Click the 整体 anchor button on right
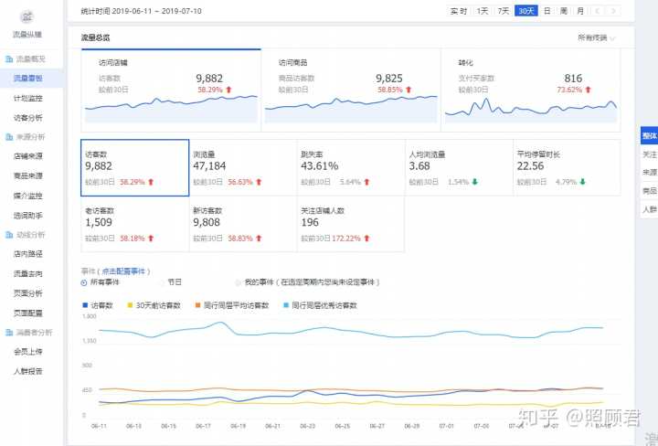The image size is (658, 446). [649, 136]
